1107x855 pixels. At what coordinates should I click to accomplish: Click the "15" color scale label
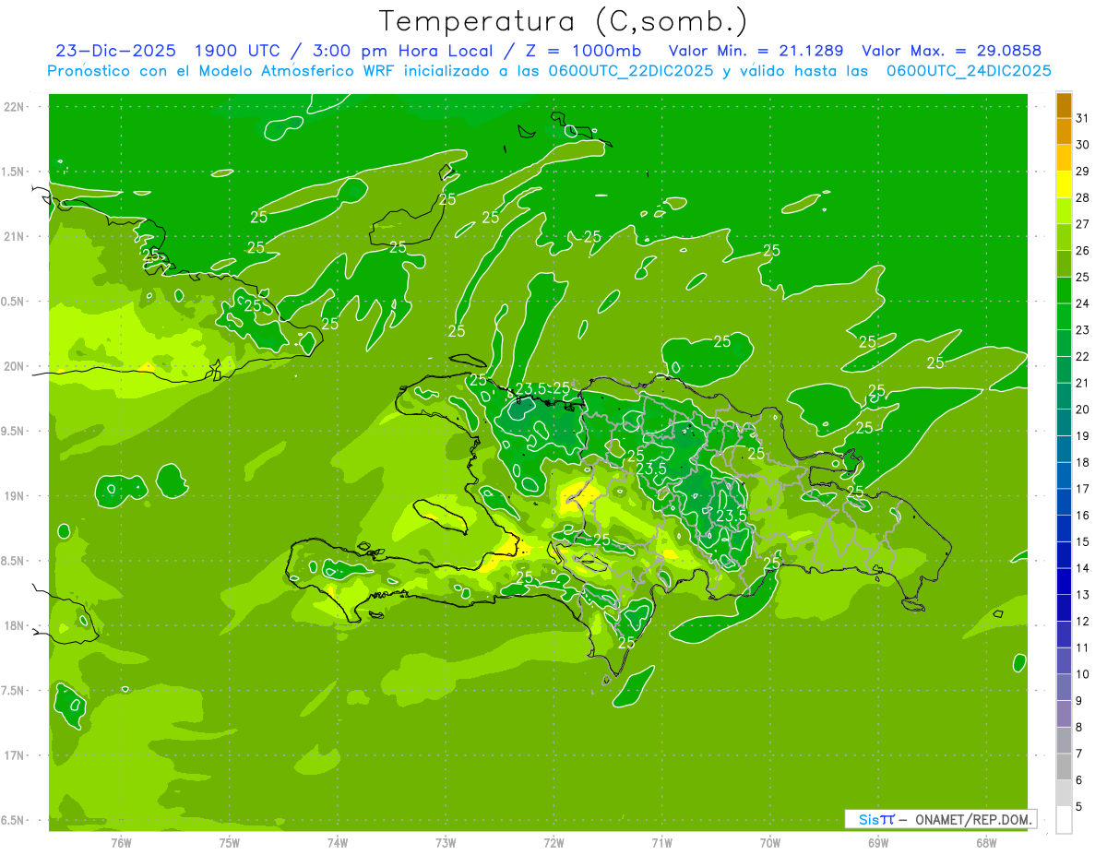point(1082,542)
